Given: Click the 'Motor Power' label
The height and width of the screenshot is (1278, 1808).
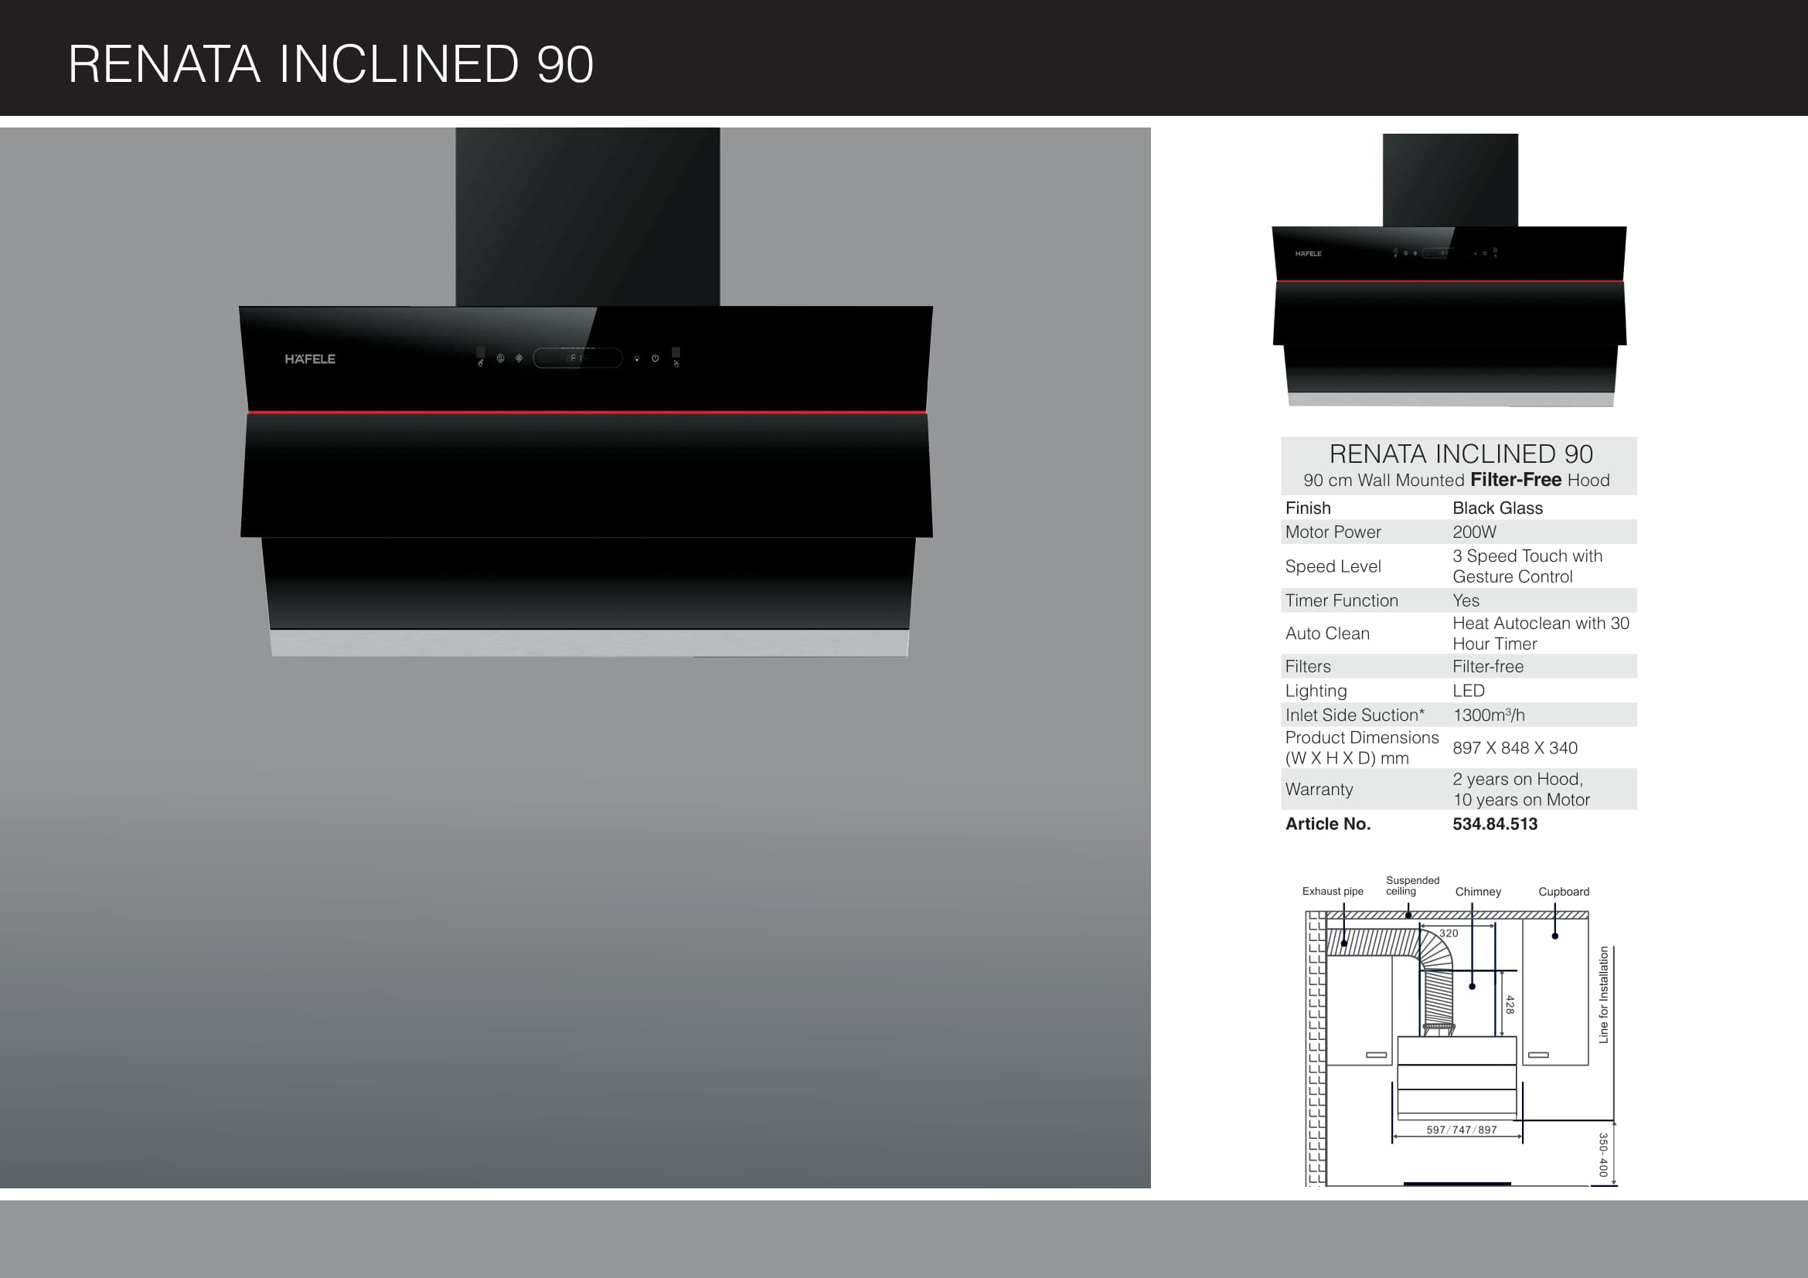Looking at the screenshot, I should 1333,532.
